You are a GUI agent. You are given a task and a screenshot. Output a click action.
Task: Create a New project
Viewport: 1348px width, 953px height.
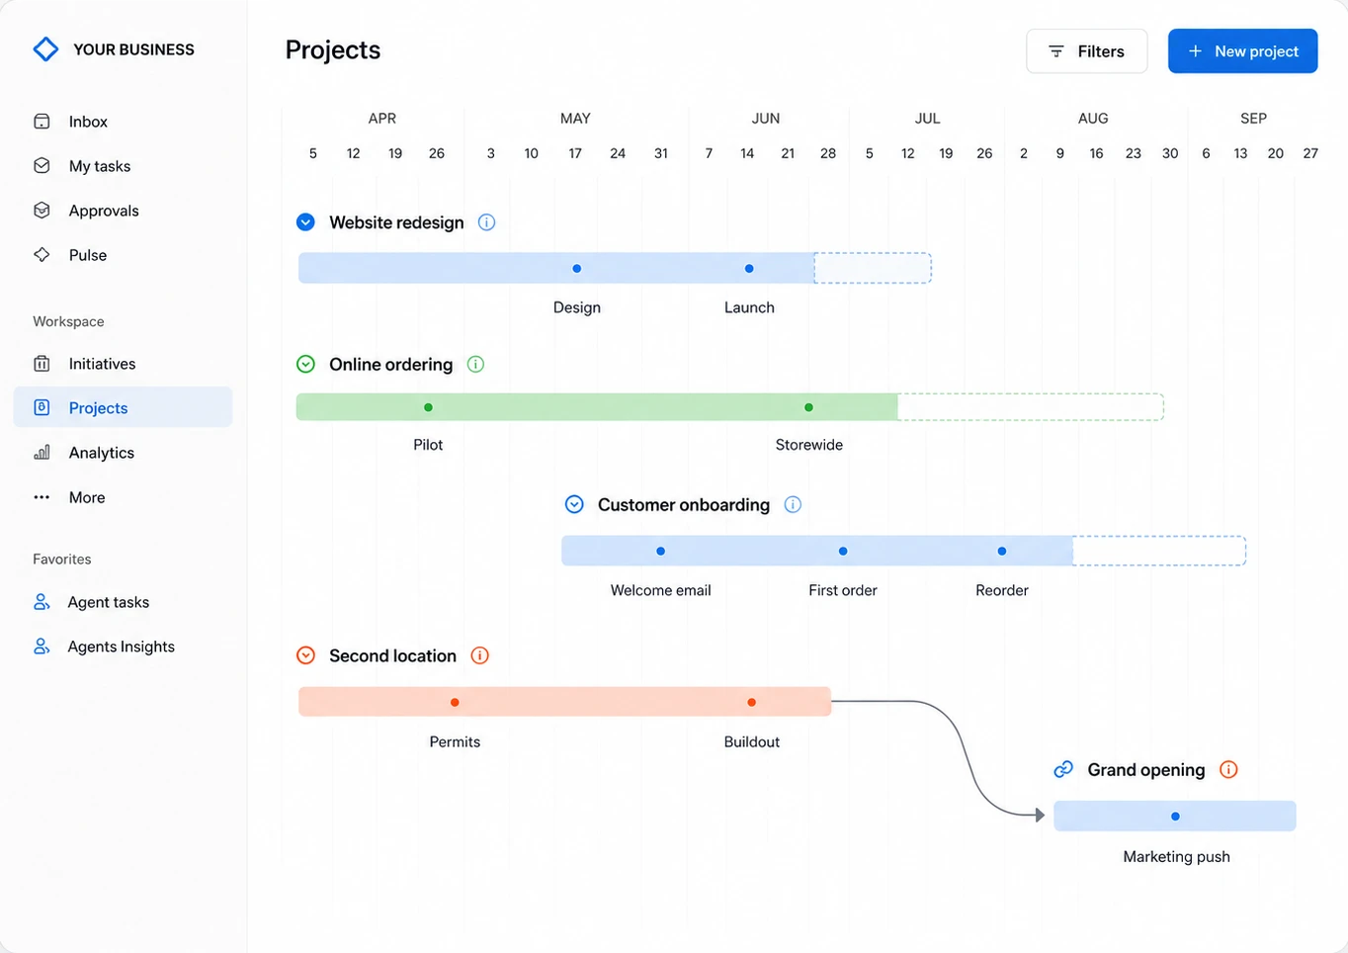click(1242, 51)
